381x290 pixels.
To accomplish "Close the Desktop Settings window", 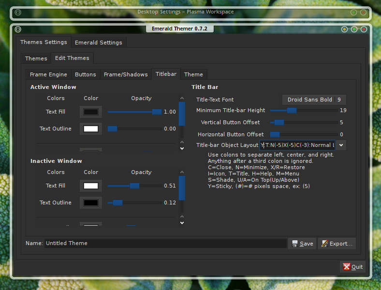I will (363, 13).
